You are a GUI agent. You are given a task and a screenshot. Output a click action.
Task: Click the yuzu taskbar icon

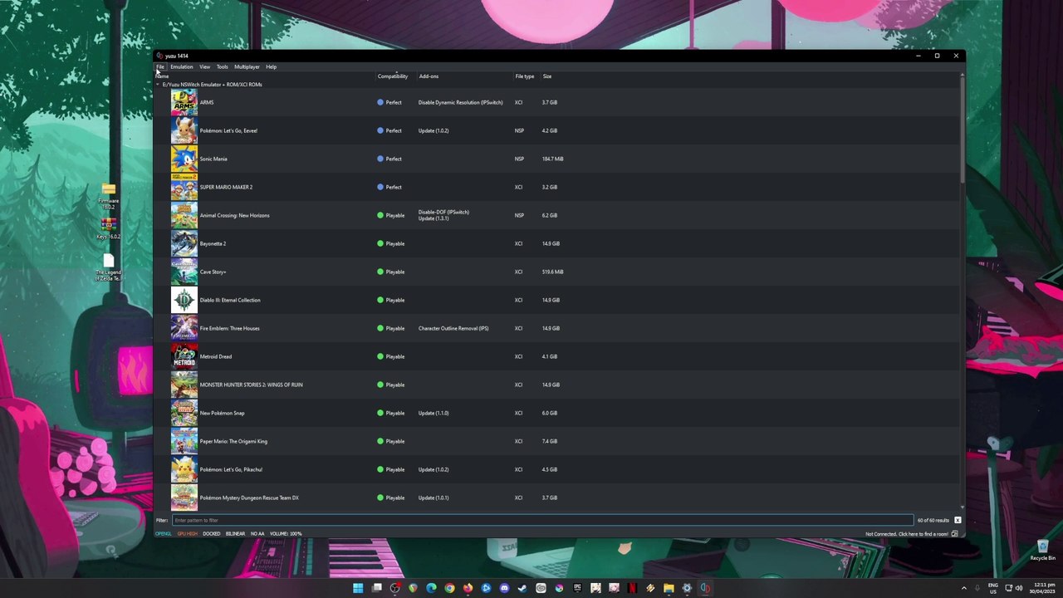(x=705, y=588)
